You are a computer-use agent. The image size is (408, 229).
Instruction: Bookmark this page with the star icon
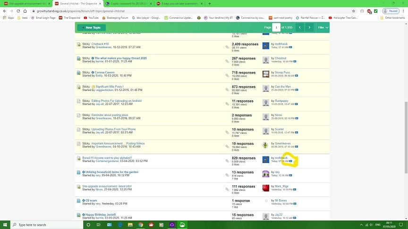(x=353, y=11)
